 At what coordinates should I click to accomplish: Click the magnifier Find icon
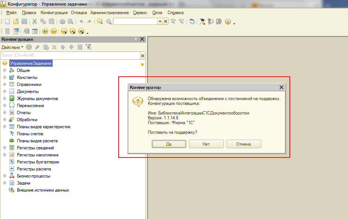coord(109,22)
